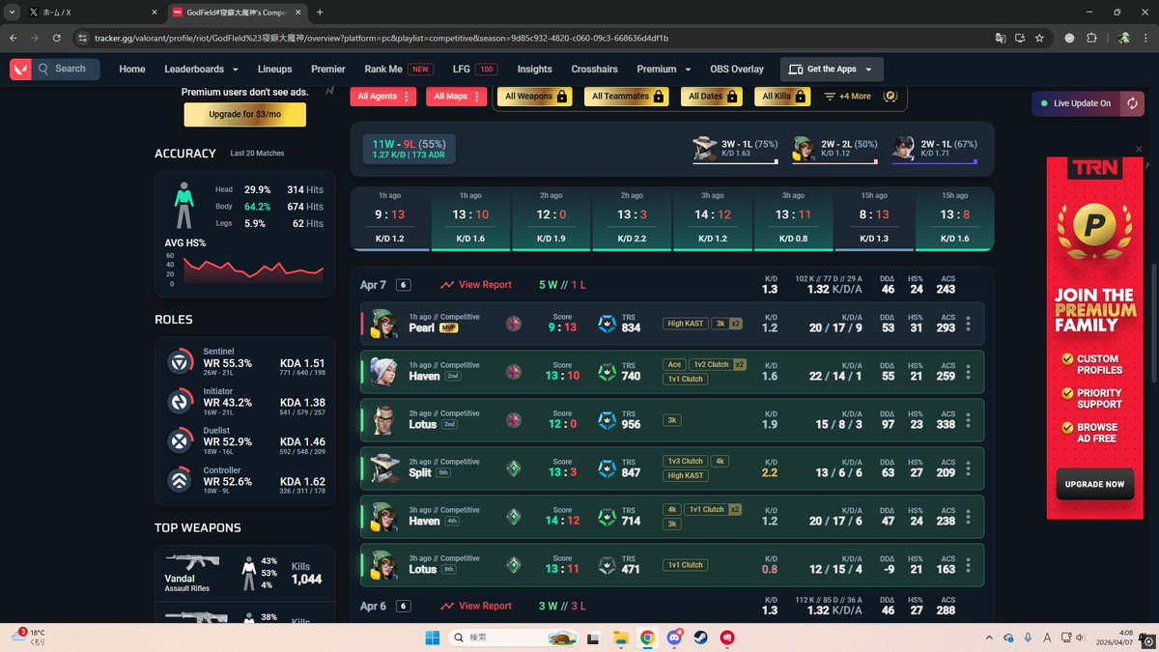View Report for Apr 7

[x=475, y=285]
